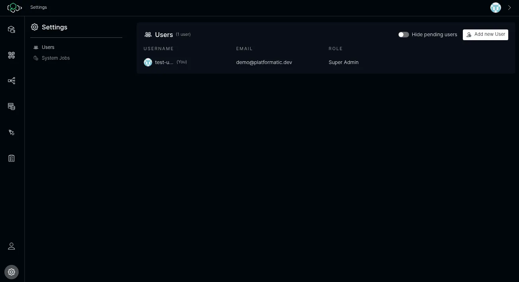Viewport: 519px width, 282px height.
Task: Toggle the Hide pending users switch
Action: click(x=403, y=35)
